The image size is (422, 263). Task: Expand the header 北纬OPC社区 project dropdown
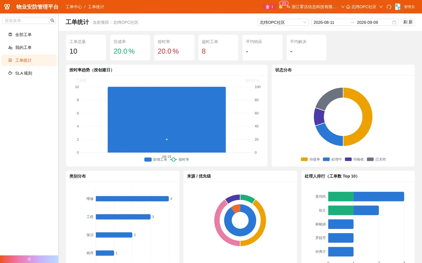[x=381, y=7]
